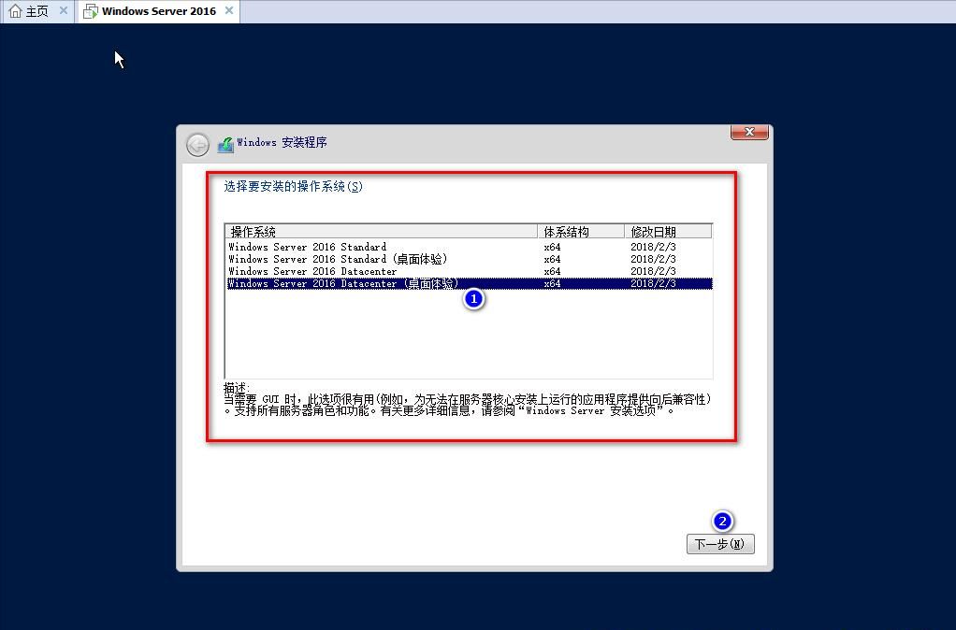The image size is (956, 630).
Task: Click the close X on the Windows Server 2016 tab
Action: [227, 12]
